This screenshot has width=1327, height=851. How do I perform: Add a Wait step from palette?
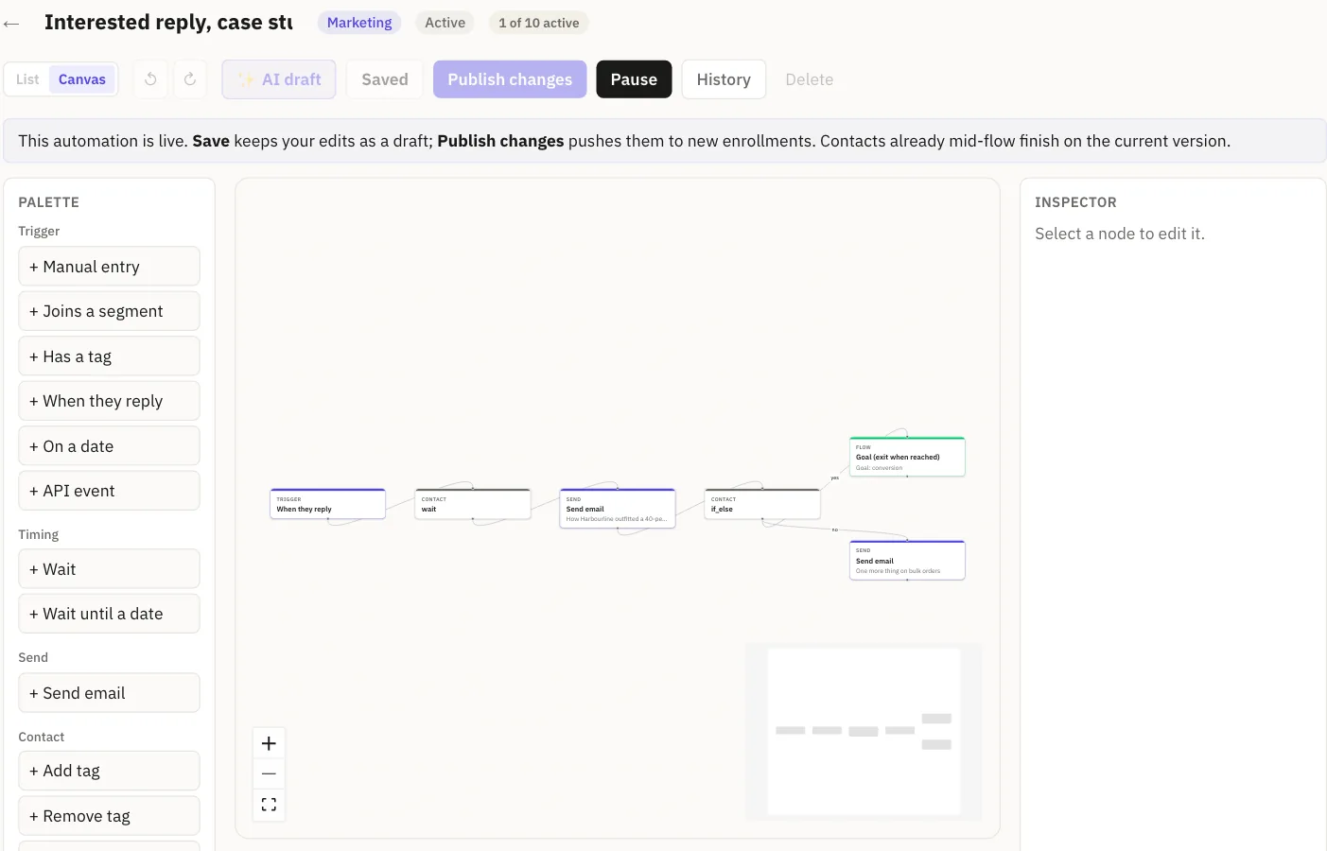109,569
